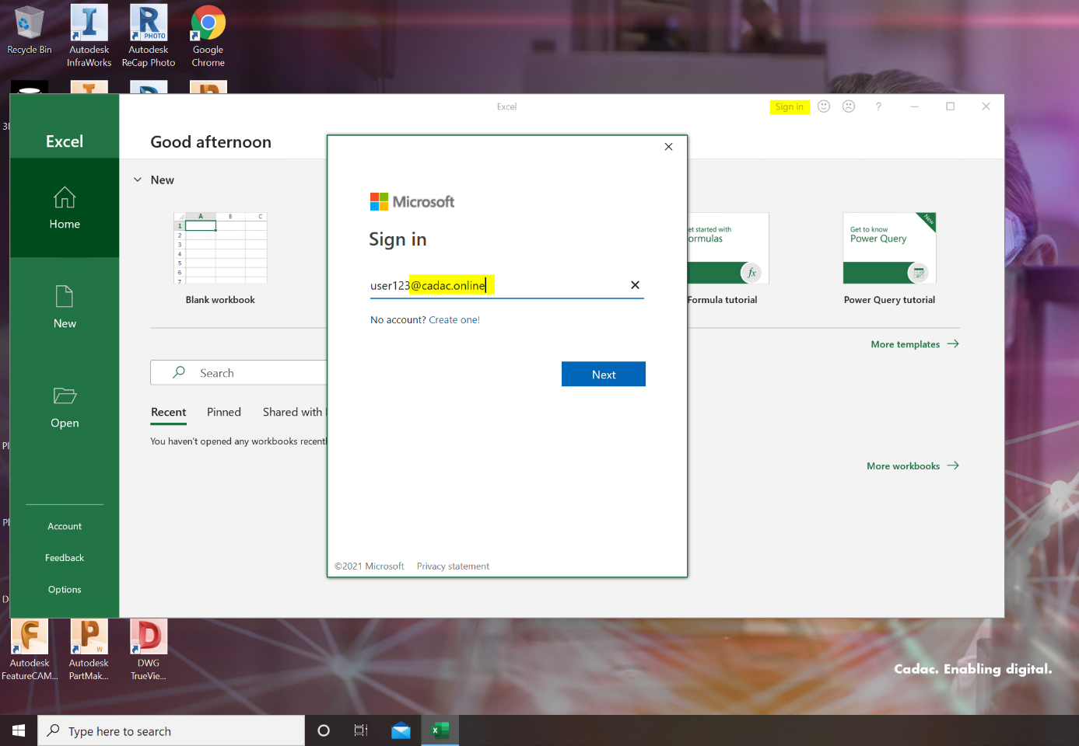Maximize the Excel window

click(950, 106)
